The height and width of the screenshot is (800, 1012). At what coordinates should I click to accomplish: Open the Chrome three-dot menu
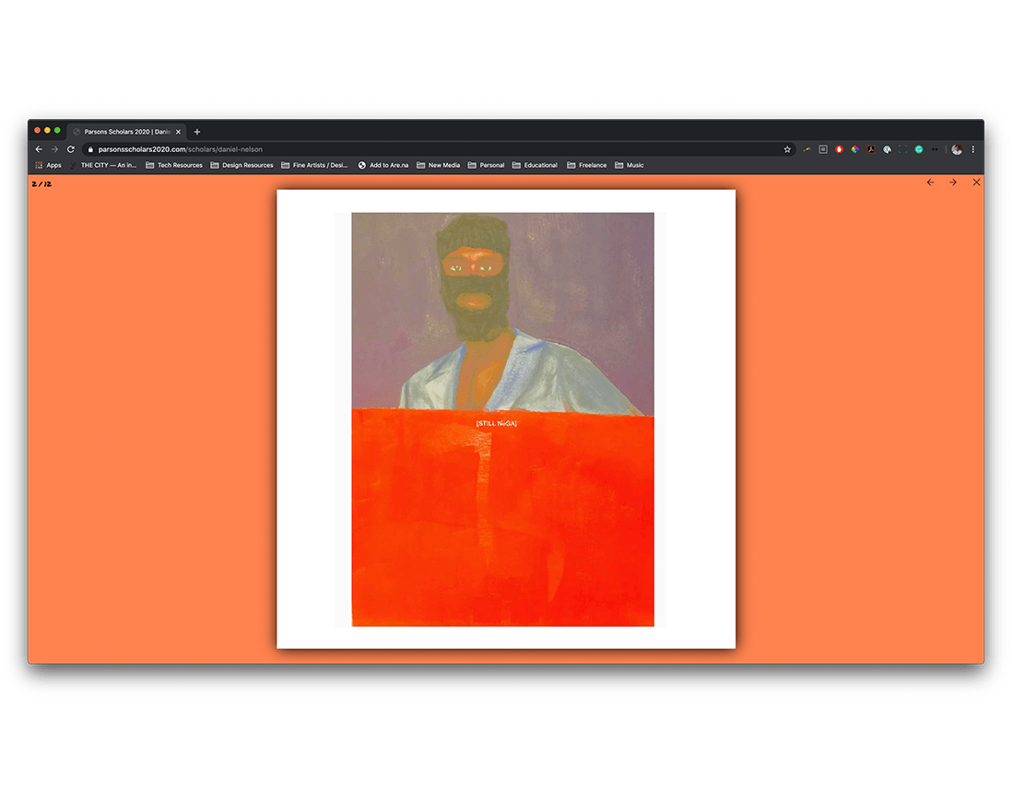(973, 149)
